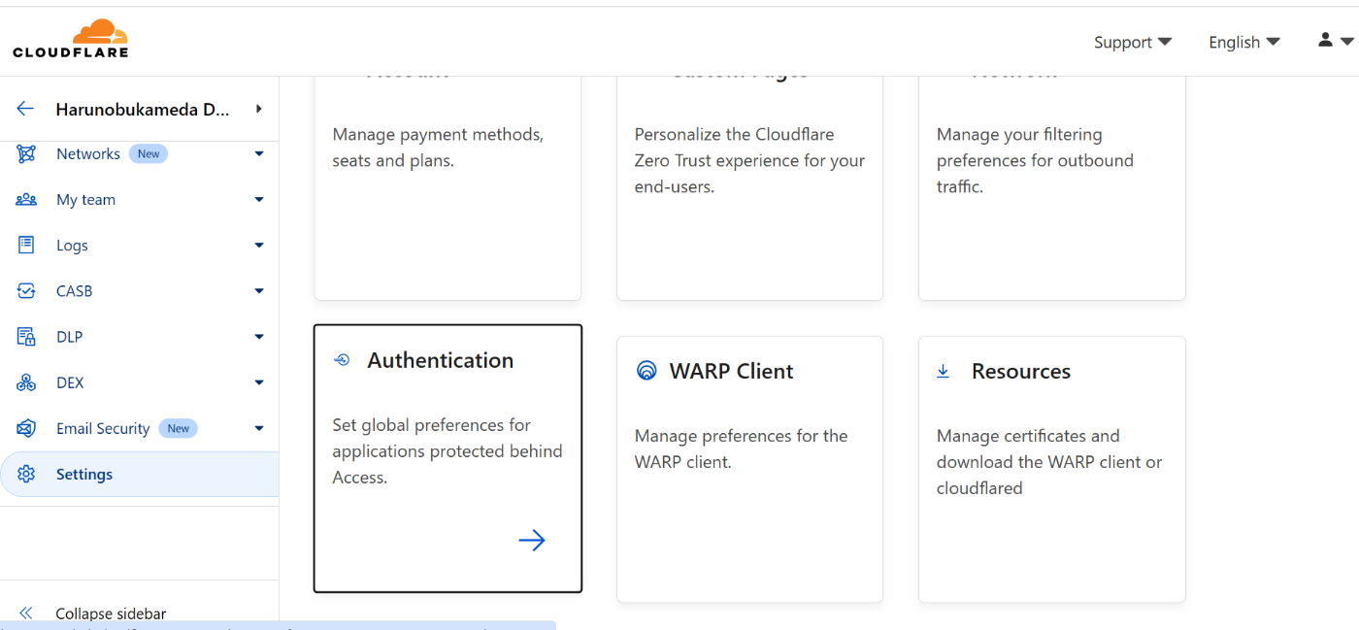The height and width of the screenshot is (630, 1359).
Task: Click the blue arrow in Authentication card
Action: click(532, 541)
